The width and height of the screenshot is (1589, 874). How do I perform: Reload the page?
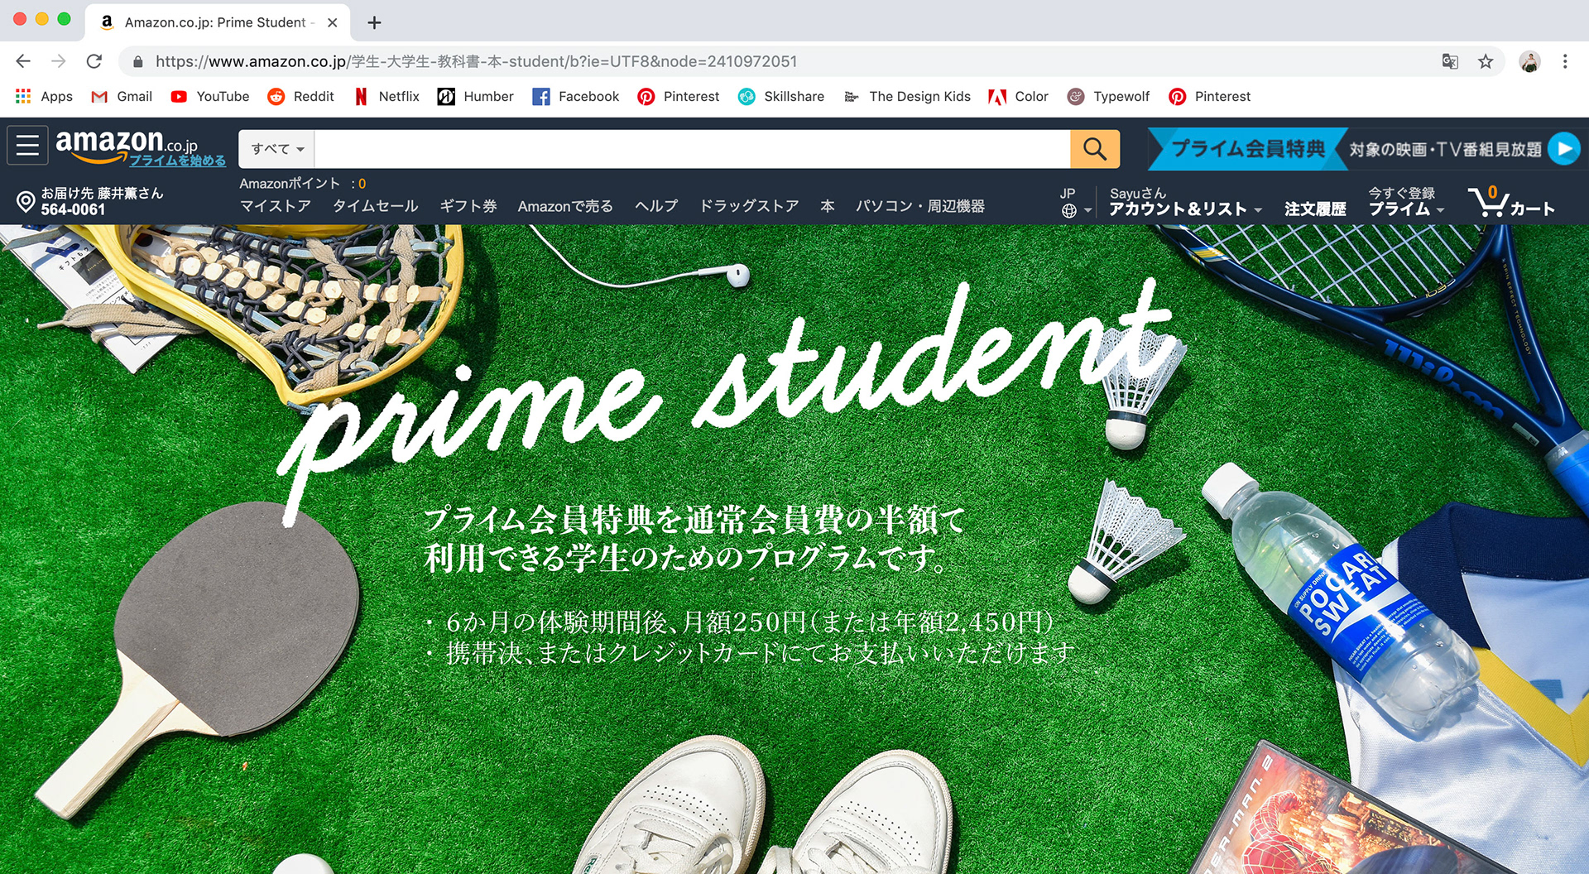coord(94,61)
